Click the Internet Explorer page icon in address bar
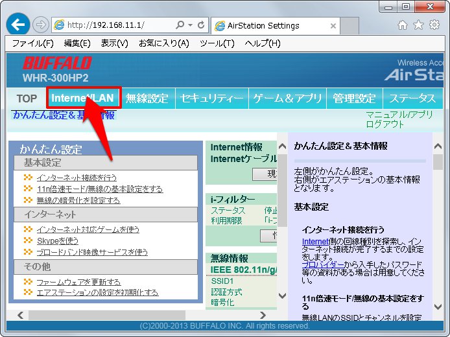The image size is (450, 337). click(x=59, y=25)
